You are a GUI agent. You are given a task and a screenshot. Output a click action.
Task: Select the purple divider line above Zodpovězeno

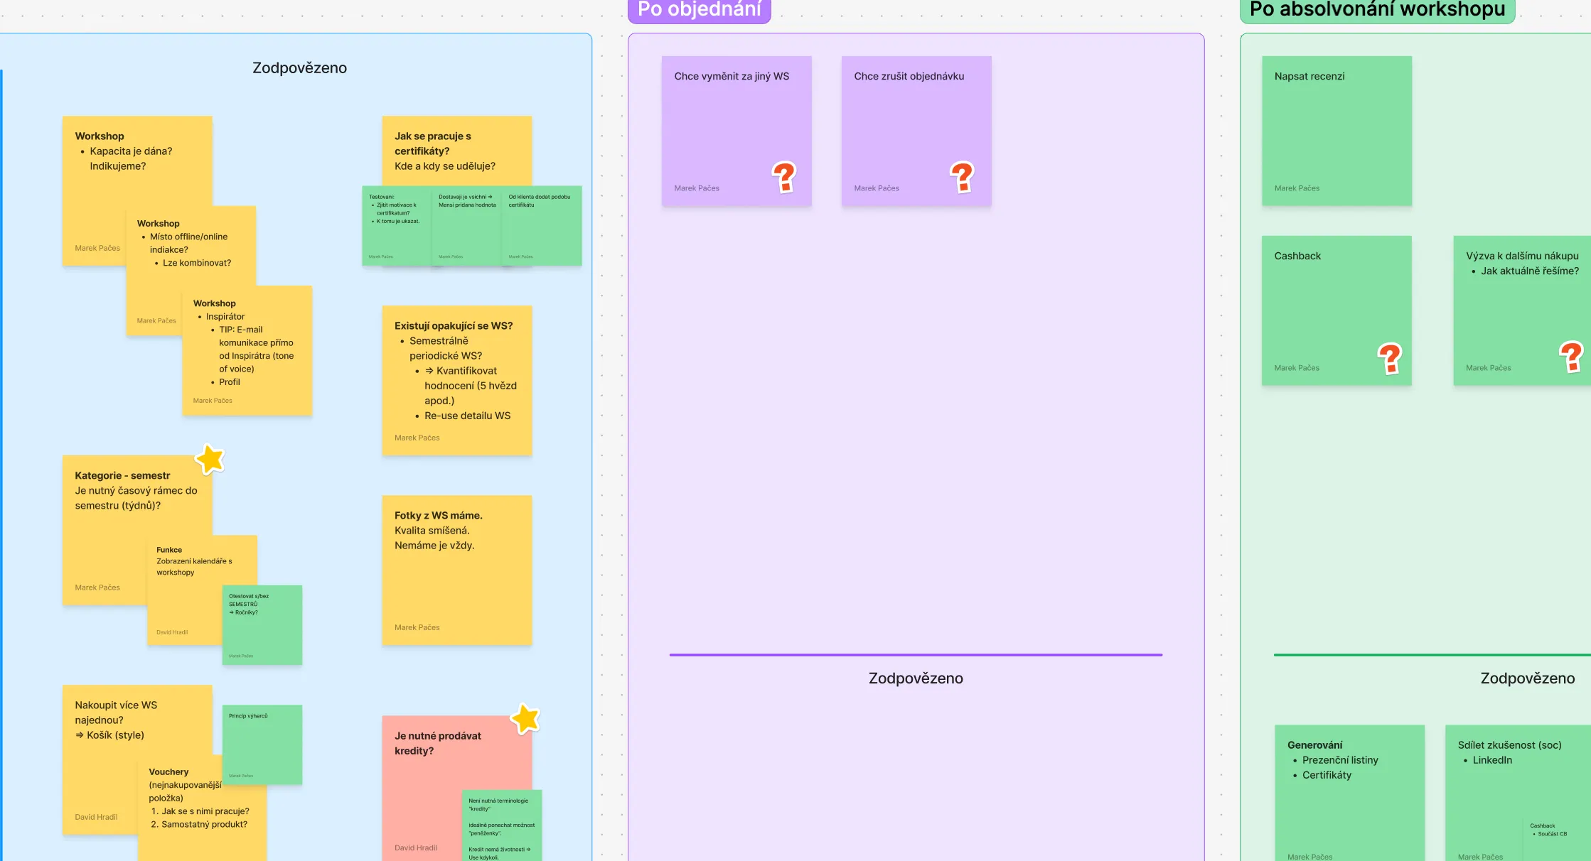click(916, 655)
